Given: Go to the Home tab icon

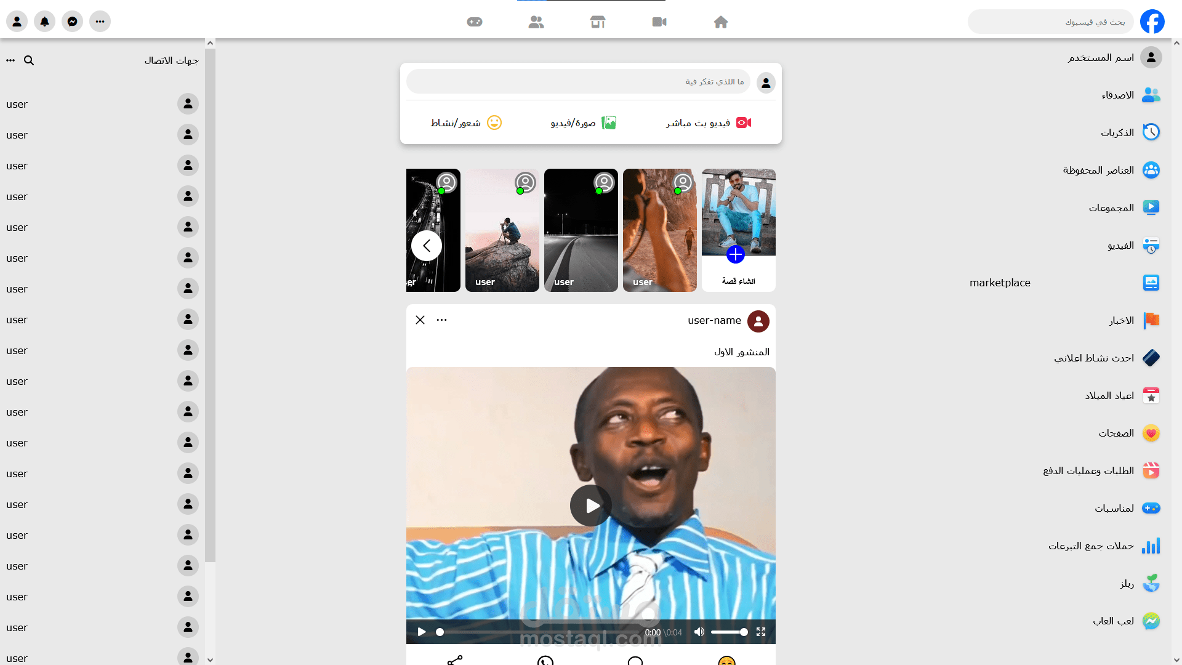Looking at the screenshot, I should (721, 22).
